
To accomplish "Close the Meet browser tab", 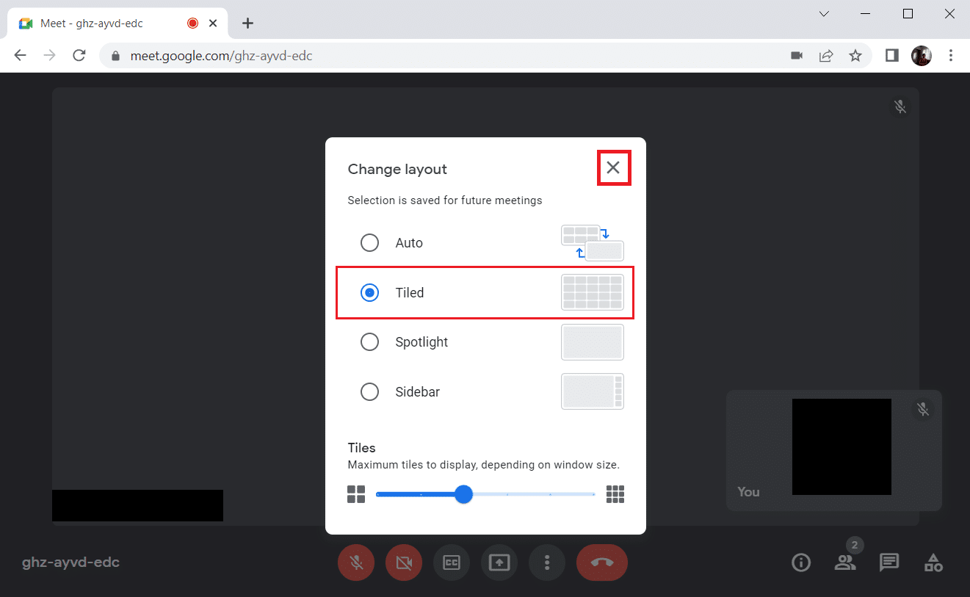I will [x=213, y=23].
